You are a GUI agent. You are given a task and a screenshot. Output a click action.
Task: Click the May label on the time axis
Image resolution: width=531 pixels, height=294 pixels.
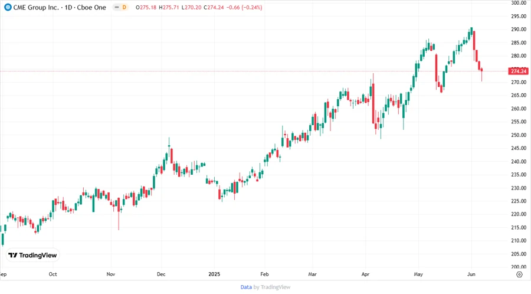[418, 274]
